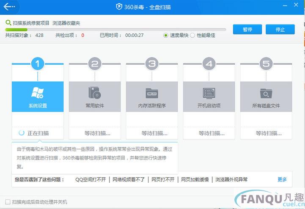This screenshot has width=305, height=209.
Task: Click 等待扫描 under 开机启动项
Action: click(212, 133)
